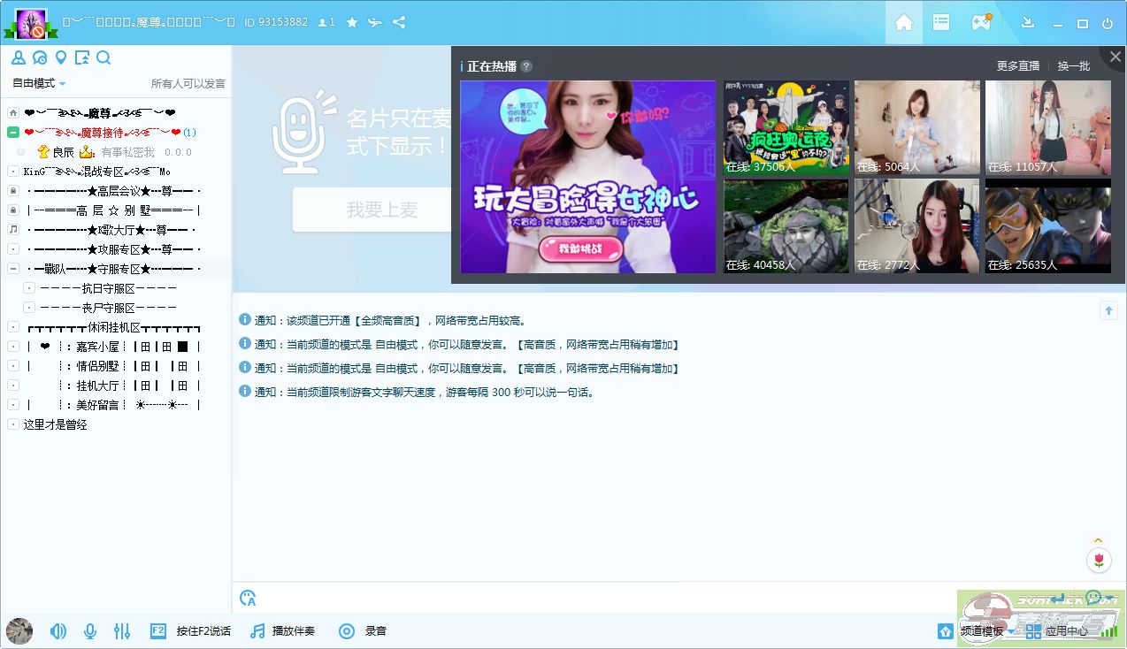Select the 情侣别墅 channel
Screen dimensions: 1127x649
click(x=115, y=366)
